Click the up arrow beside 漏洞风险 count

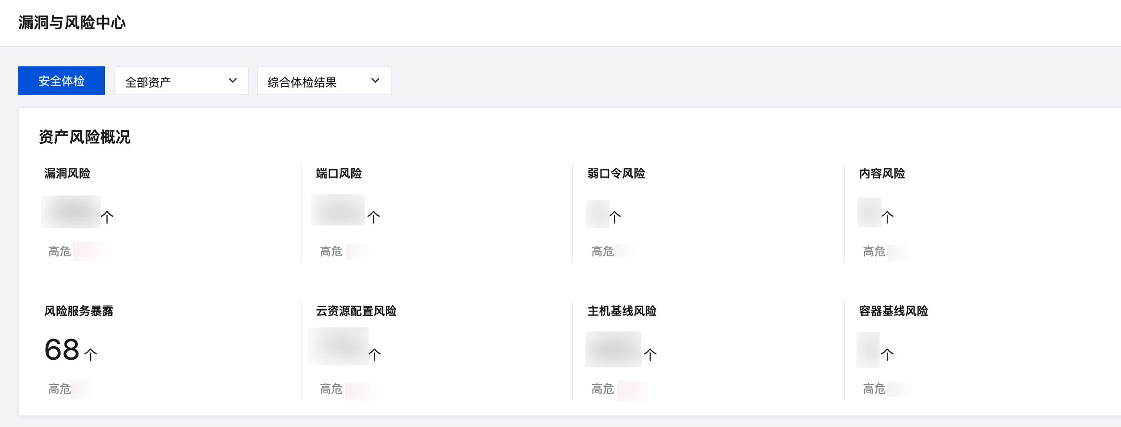(x=107, y=217)
